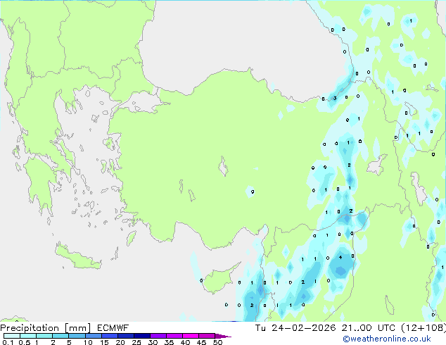Click the 'Precipitation [mm]' title text
Image resolution: width=446 pixels, height=345 pixels.
click(46, 328)
